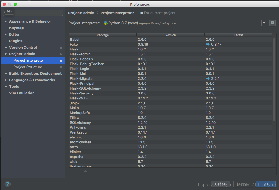Confirm with the OK button
Viewport: 279px width, 190px height.
coord(266,184)
